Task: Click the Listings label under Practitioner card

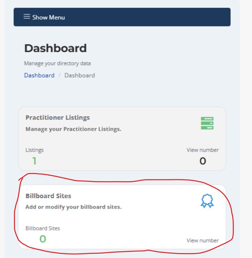Action: tap(35, 150)
